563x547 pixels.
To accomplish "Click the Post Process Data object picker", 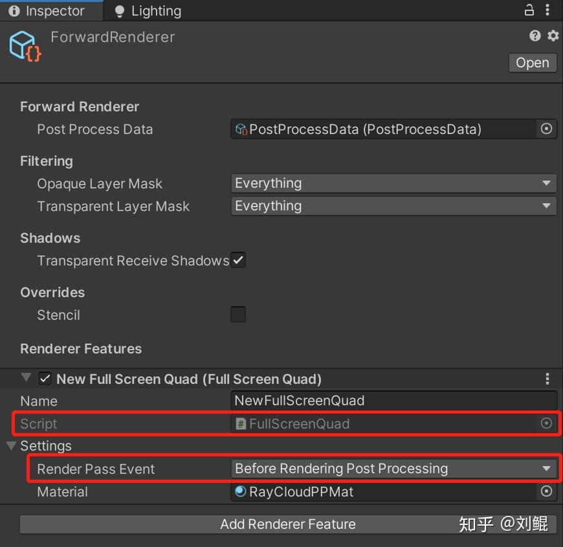I will (x=546, y=129).
